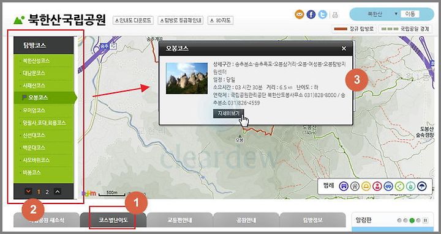441x234 pixels.
Task: Click the up arrow pager button
Action: 58,192
